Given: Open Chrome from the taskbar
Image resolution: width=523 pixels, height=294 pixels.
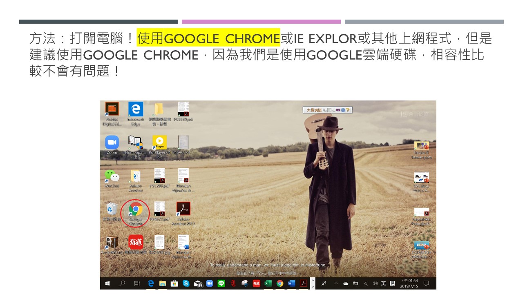Looking at the screenshot, I should 280,283.
